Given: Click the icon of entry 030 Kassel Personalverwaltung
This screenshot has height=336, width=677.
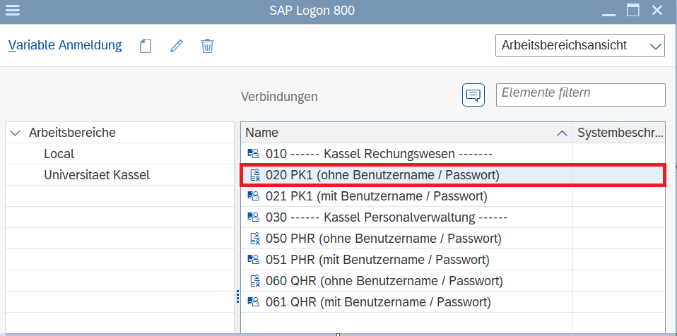Looking at the screenshot, I should click(253, 217).
